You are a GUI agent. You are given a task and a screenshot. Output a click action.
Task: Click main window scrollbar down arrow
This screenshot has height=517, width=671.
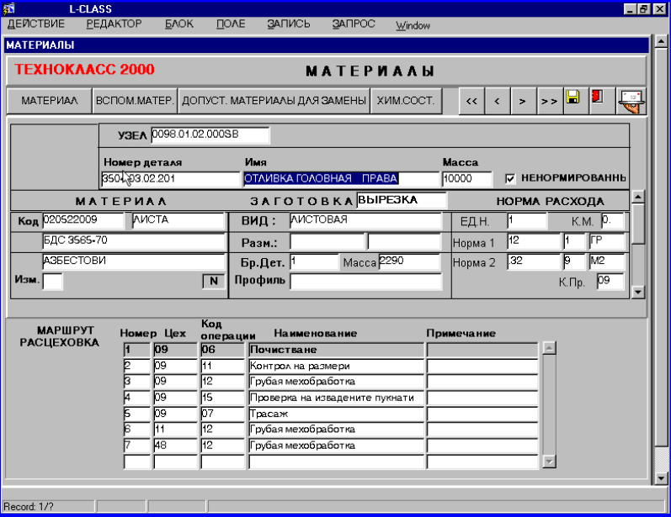point(661,478)
